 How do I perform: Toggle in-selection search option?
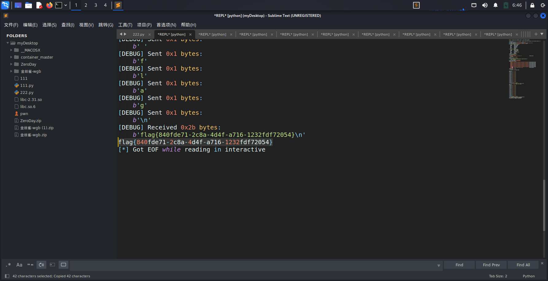point(52,265)
